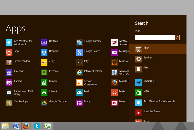Focus the Apps search text box
Image resolution: width=194 pixels, height=130 pixels.
click(155, 37)
